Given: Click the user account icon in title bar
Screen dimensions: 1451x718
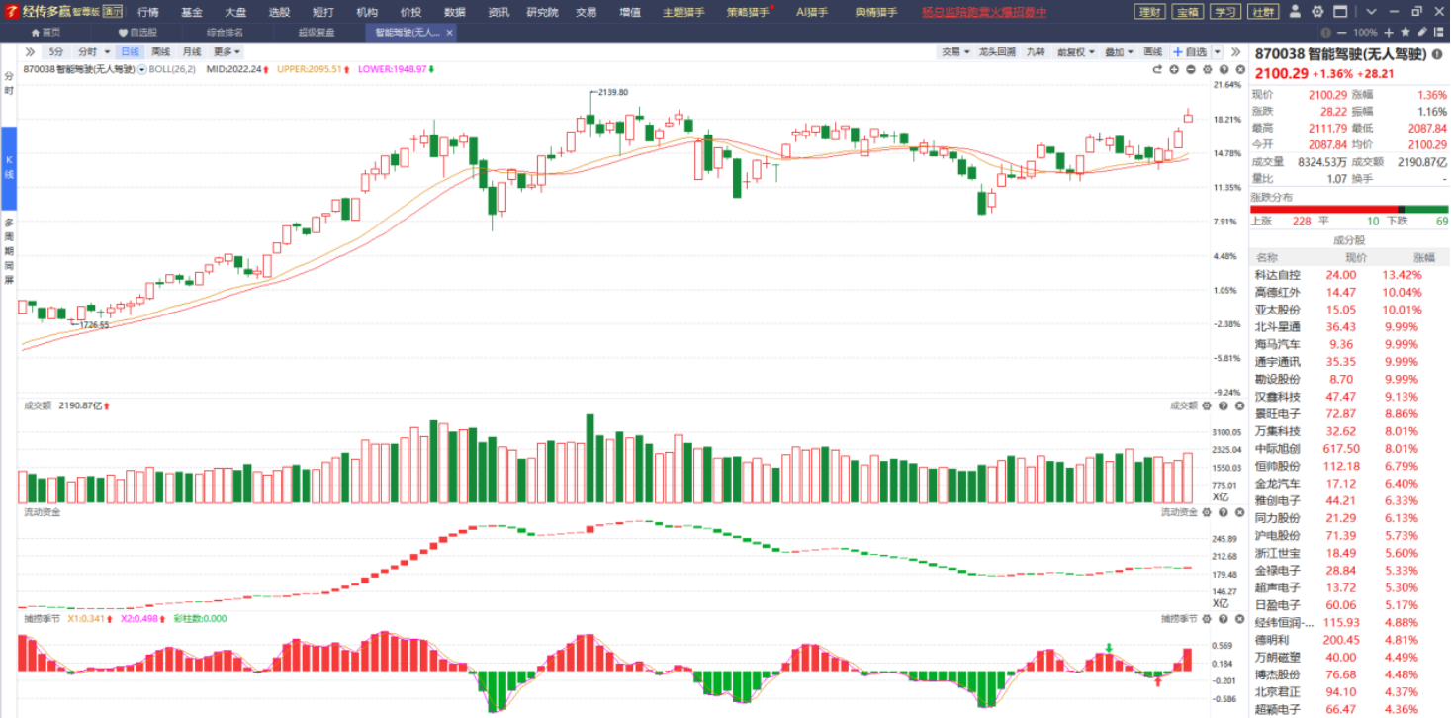Looking at the screenshot, I should tap(1297, 12).
